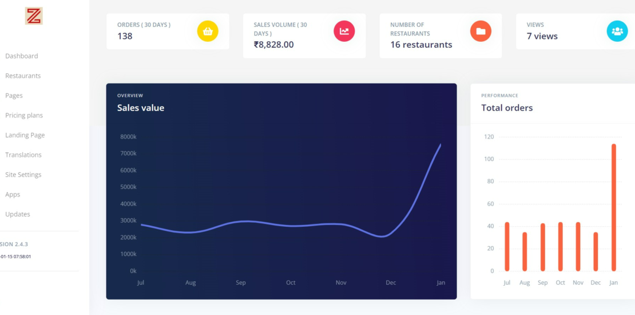Open Translations from the sidebar
The width and height of the screenshot is (635, 315).
pyautogui.click(x=23, y=155)
